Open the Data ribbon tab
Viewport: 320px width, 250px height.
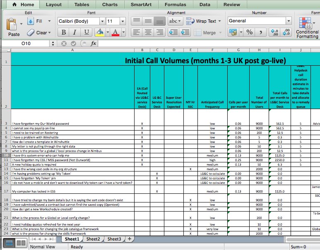(205, 5)
